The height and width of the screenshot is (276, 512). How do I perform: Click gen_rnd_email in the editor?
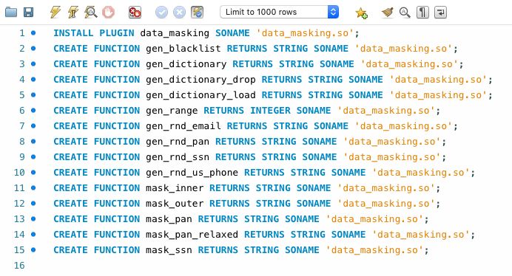point(183,126)
